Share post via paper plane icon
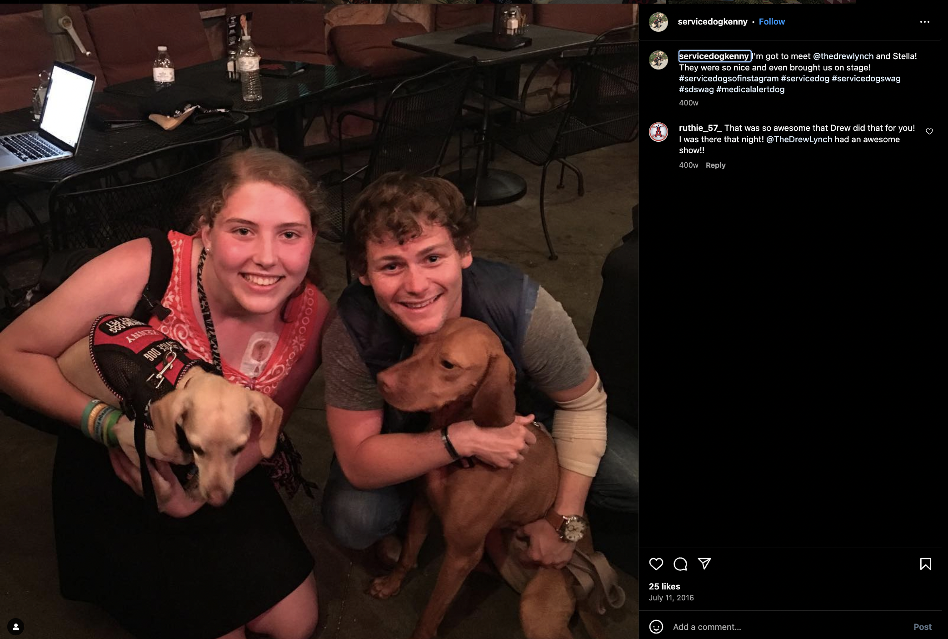This screenshot has height=639, width=948. click(x=704, y=564)
